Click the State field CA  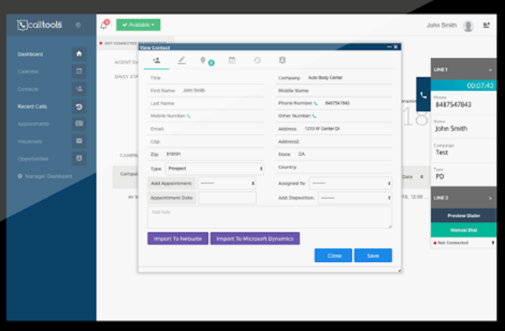[333, 154]
